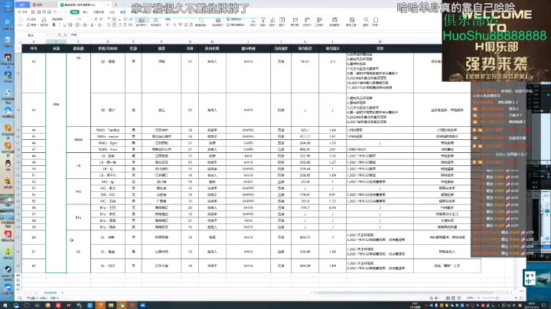551x309 pixels.
Task: Click the zoom in plus button
Action: (516, 298)
